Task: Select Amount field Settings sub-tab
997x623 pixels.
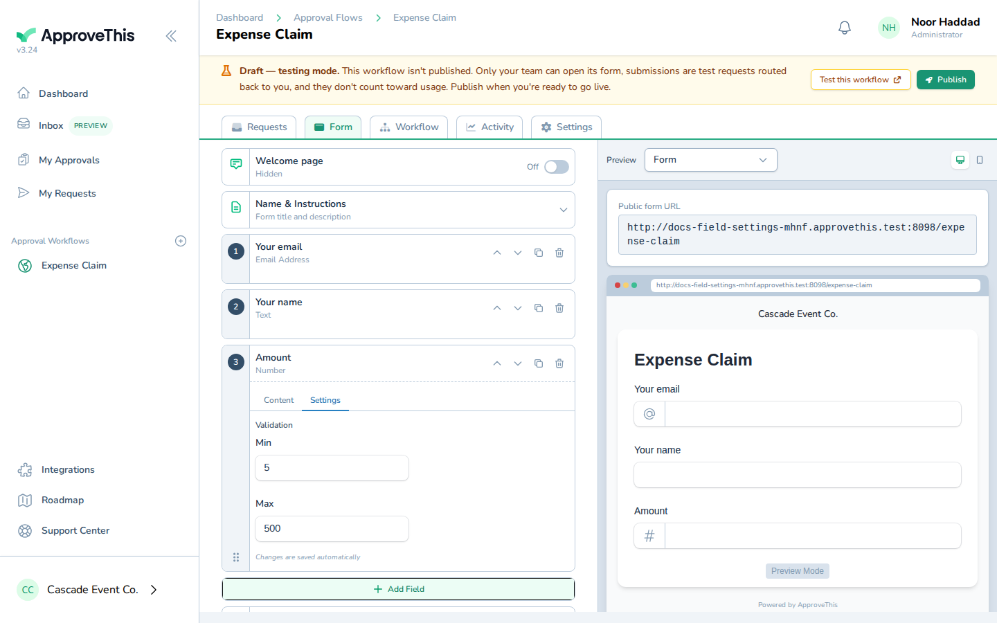Action: point(325,400)
